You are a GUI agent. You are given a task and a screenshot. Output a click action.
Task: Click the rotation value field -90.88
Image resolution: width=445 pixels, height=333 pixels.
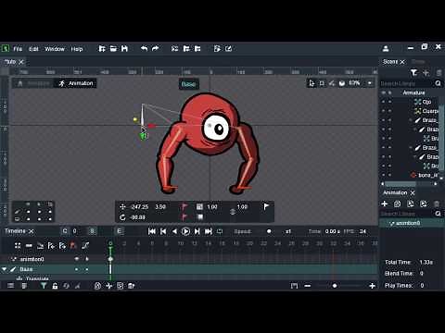(x=137, y=217)
